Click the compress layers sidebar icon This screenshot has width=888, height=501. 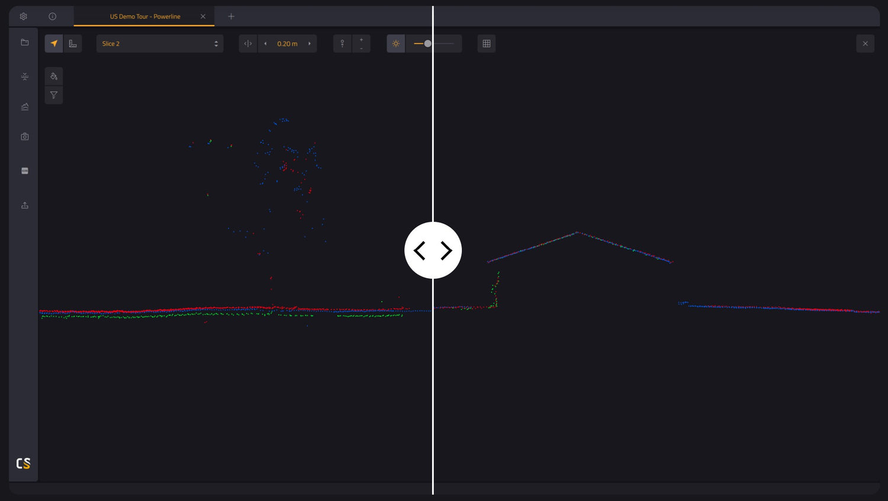25,77
